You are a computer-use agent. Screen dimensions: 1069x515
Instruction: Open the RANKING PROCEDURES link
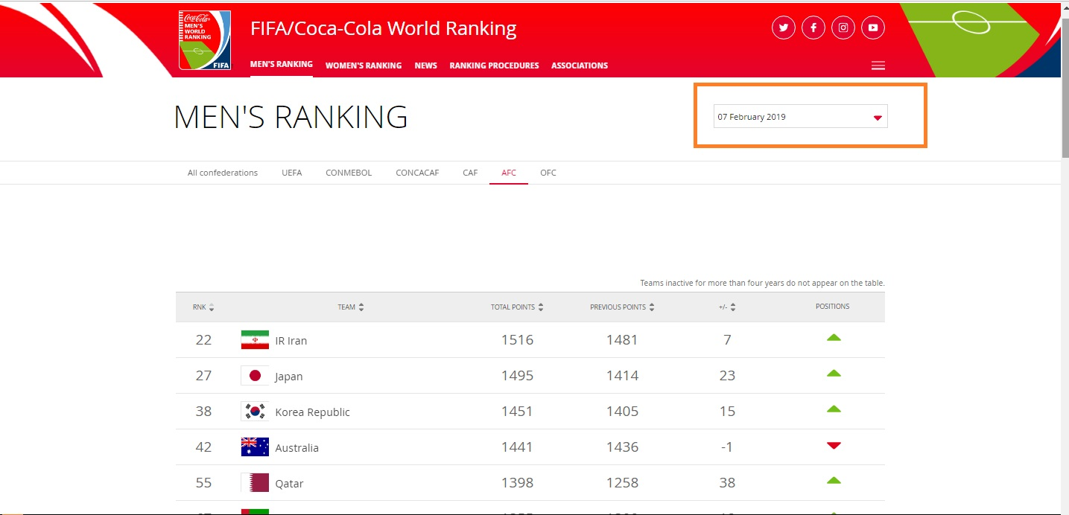tap(494, 65)
